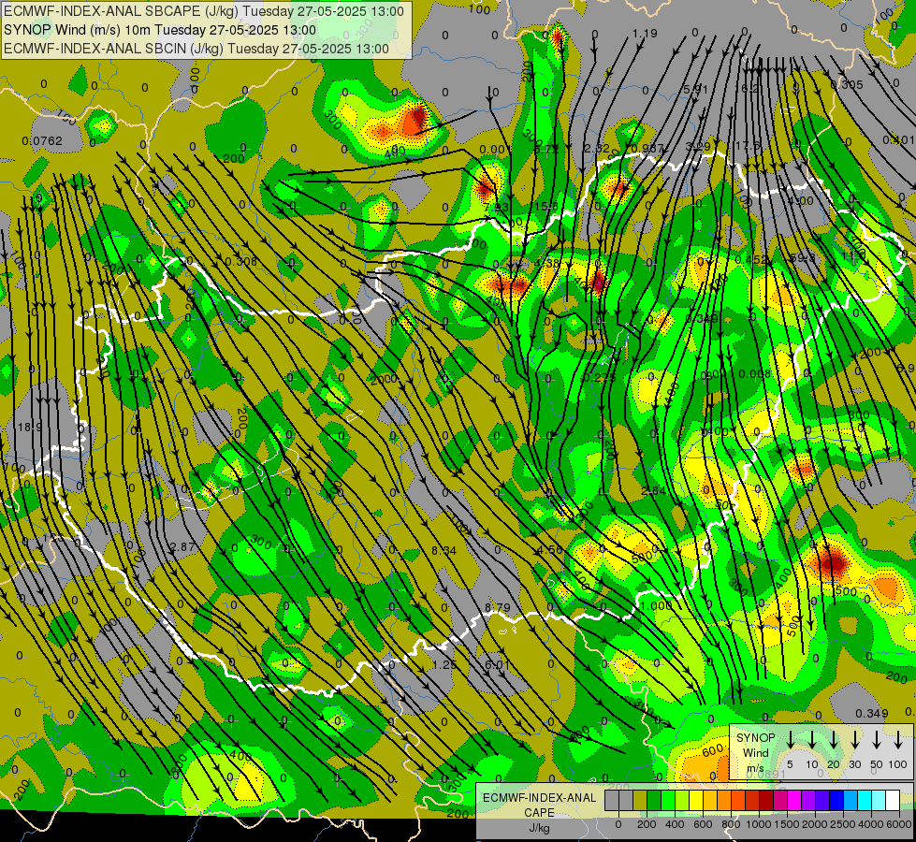This screenshot has height=842, width=916.
Task: Click the wind arrow above the 30 m/s label
Action: pos(854,740)
